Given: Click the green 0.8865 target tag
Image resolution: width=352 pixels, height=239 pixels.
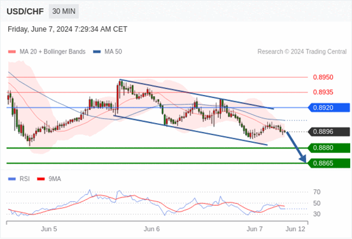Looking at the screenshot, I should click(328, 163).
